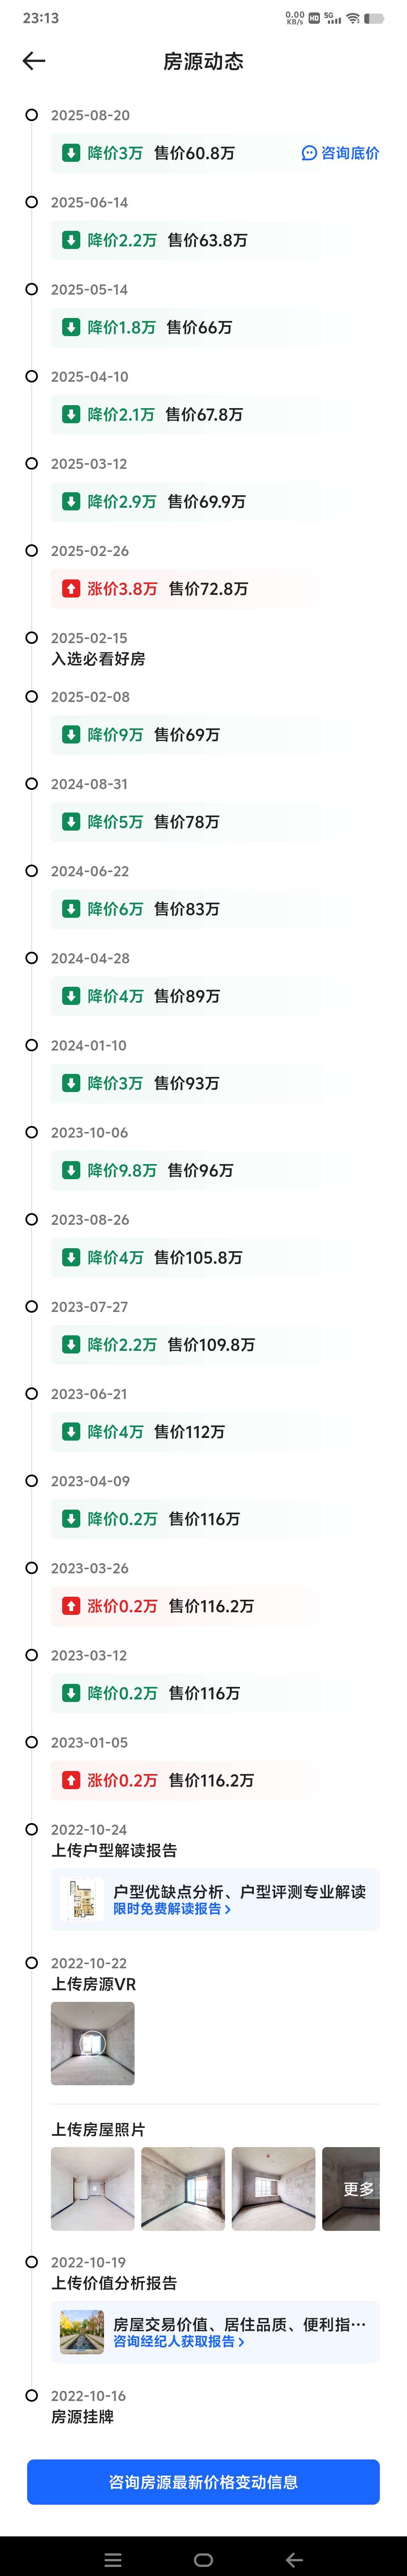Tap the back arrow in the header
Image resolution: width=407 pixels, height=2576 pixels.
[34, 61]
